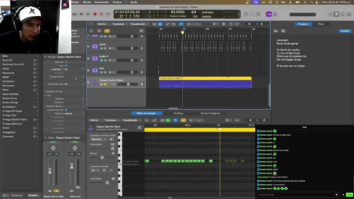Switch to the Partitura tab
354x199 pixels.
[x=178, y=113]
